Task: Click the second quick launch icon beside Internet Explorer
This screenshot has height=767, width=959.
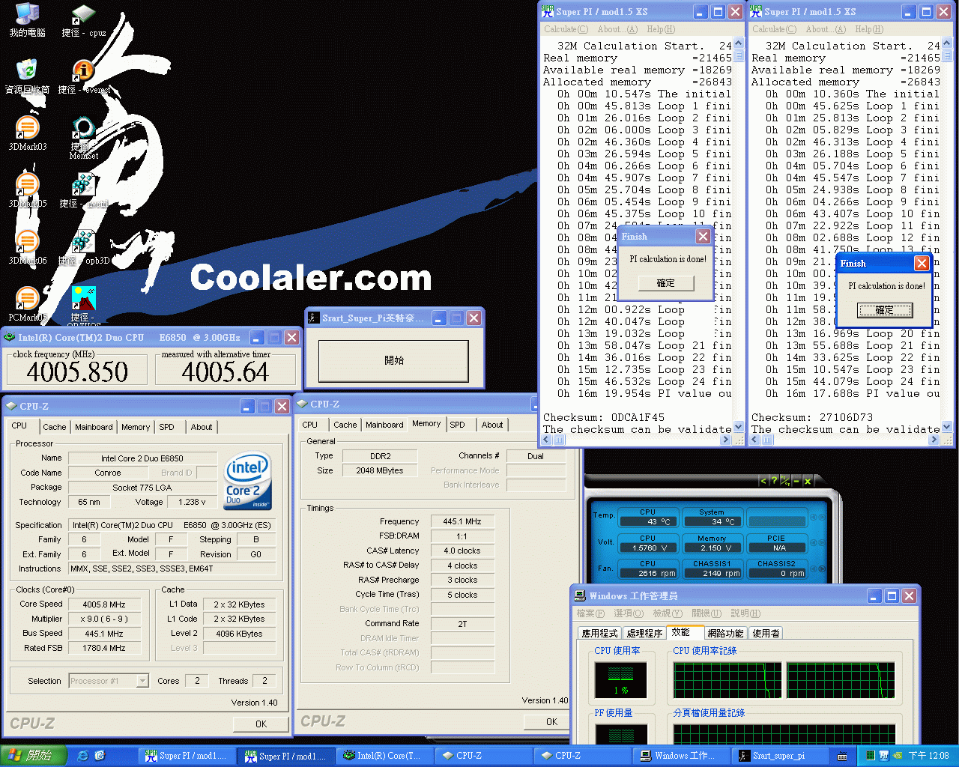Action: point(100,756)
